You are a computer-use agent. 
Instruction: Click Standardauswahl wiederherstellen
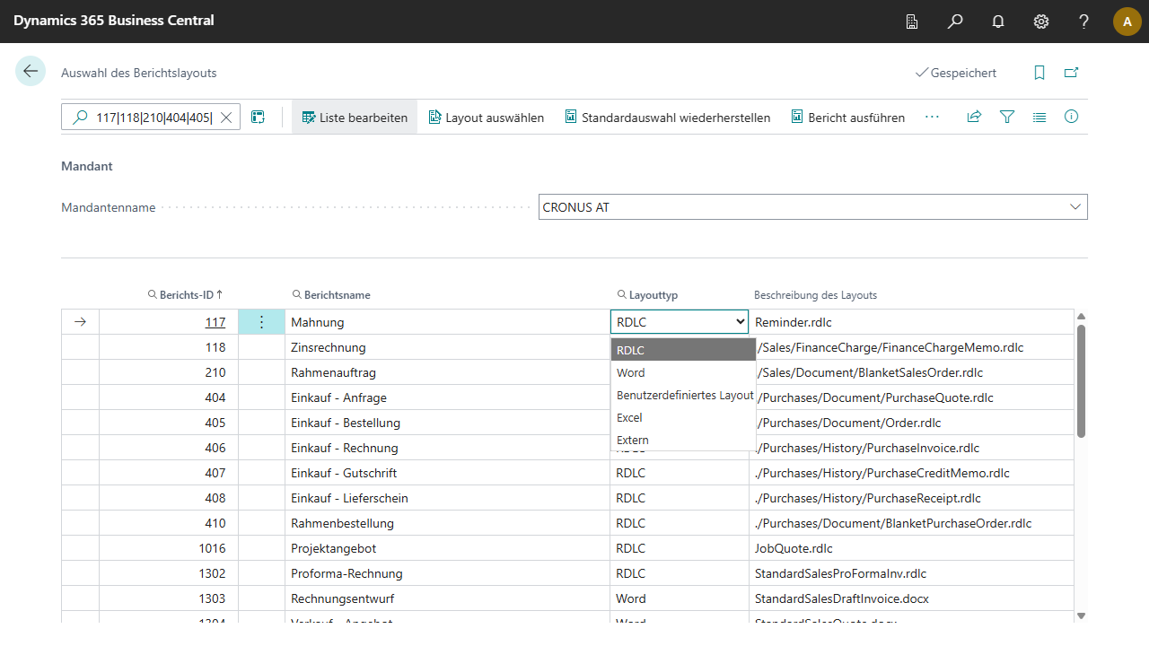tap(668, 118)
